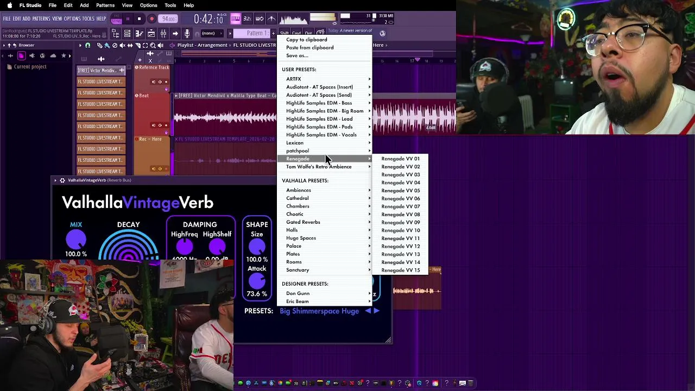
Task: Open the Trash in the Dock
Action: tap(471, 383)
